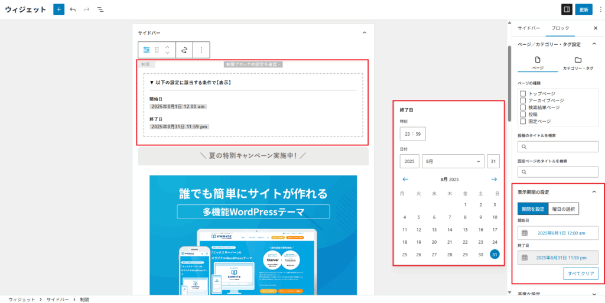Check the トップページ checkbox
The image size is (605, 303).
tap(523, 94)
